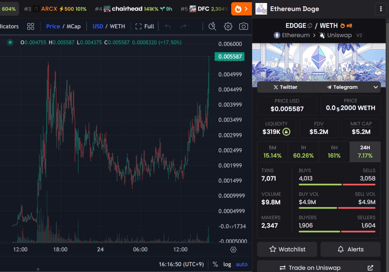Toggle auto scale on chart
Viewport: 389px width, 272px height.
[242, 264]
